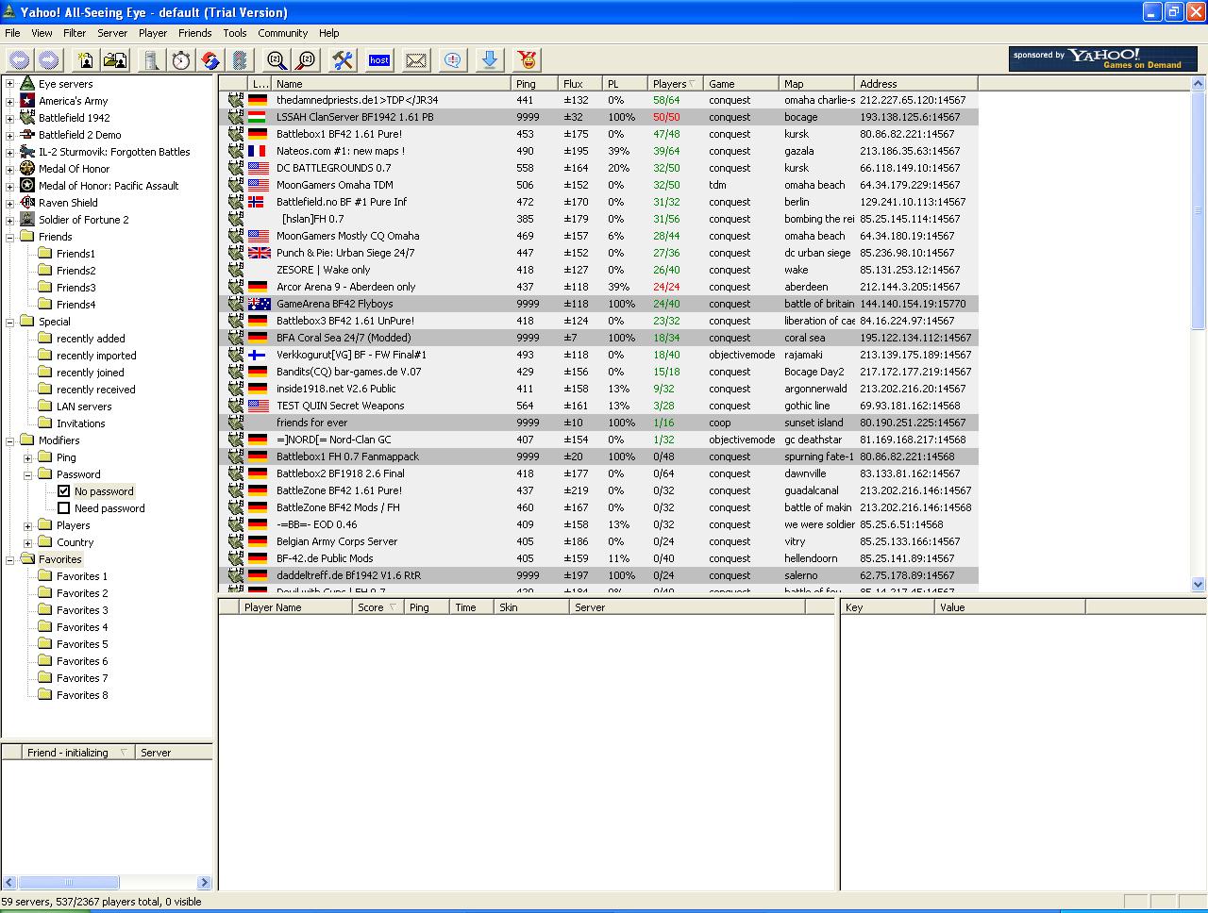Viewport: 1208px width, 913px height.
Task: Collapse the Favorites folder node
Action: point(9,559)
